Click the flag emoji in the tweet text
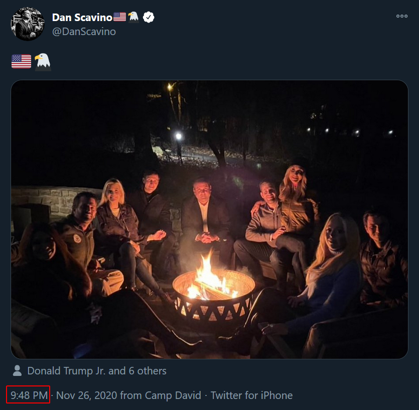419x410 pixels. tap(21, 62)
